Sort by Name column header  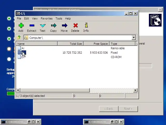37,44
